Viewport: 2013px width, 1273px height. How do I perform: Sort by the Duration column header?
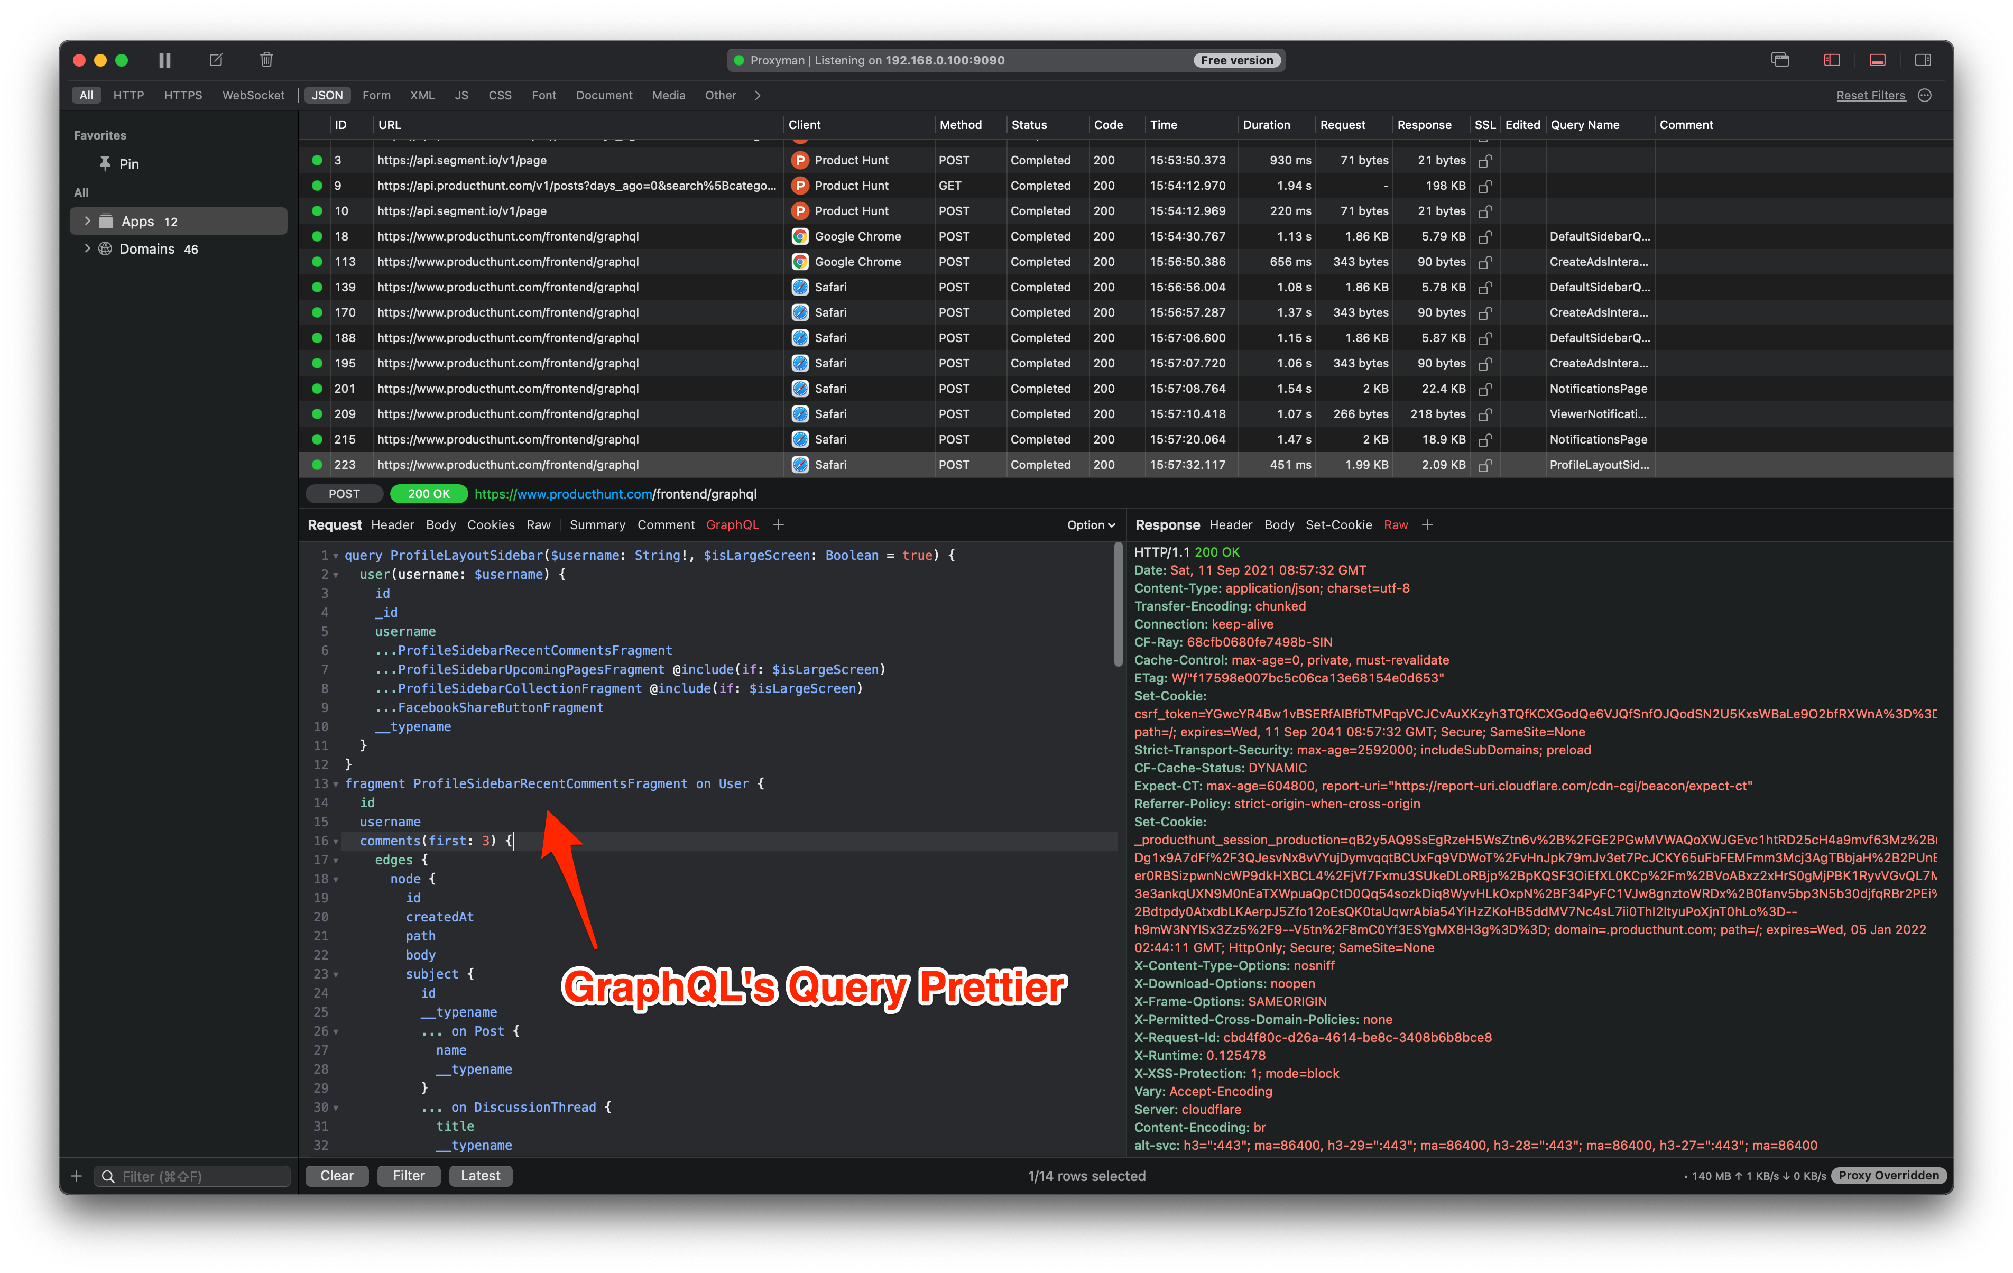tap(1266, 125)
